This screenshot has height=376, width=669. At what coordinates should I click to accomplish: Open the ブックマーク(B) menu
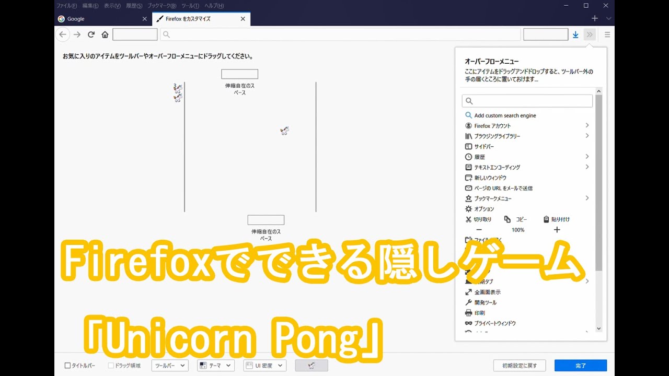click(162, 6)
